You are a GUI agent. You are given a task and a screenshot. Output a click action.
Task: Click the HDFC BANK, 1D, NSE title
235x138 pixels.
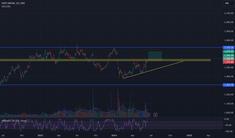coord(13,3)
